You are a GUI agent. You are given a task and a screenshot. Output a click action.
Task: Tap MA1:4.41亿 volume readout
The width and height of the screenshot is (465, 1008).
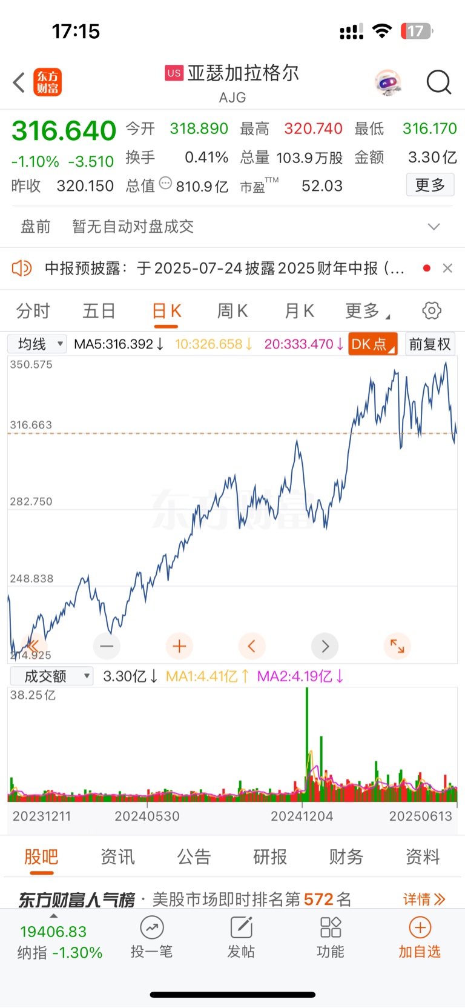point(207,676)
